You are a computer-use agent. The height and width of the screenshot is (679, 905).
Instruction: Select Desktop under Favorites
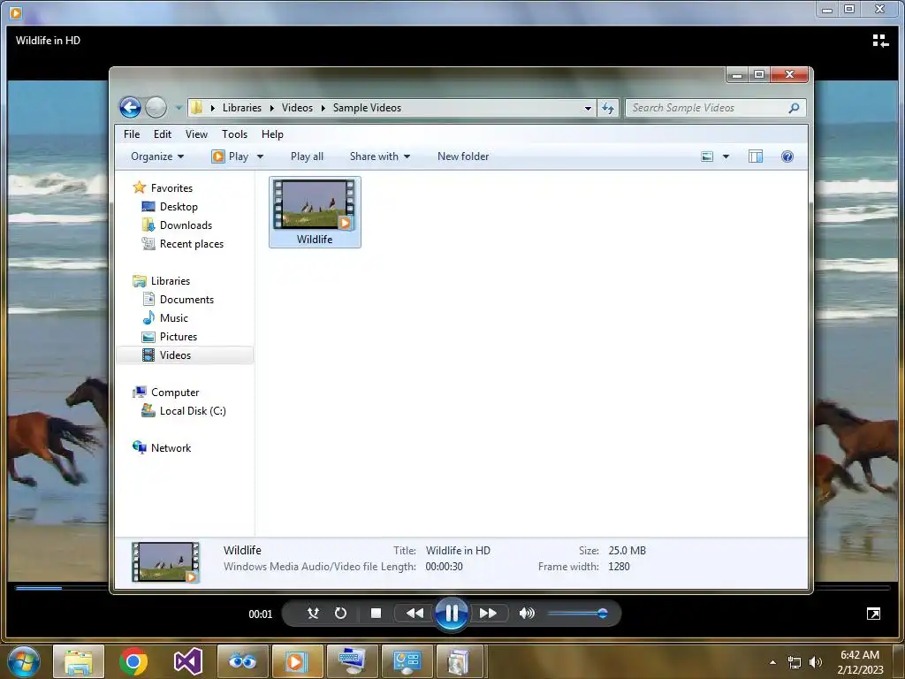tap(179, 207)
